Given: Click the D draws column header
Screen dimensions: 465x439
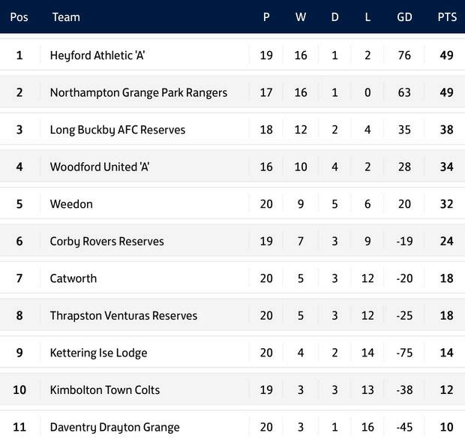Looking at the screenshot, I should pyautogui.click(x=334, y=17).
